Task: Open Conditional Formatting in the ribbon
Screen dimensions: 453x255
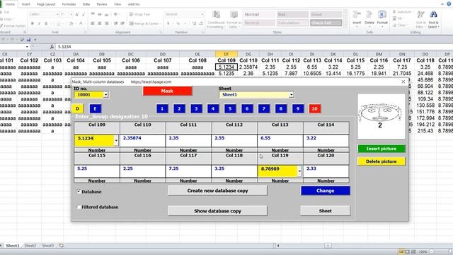Action: [216, 20]
